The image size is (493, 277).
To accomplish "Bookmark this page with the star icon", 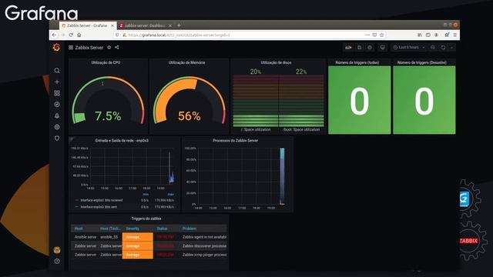I will click(x=382, y=35).
